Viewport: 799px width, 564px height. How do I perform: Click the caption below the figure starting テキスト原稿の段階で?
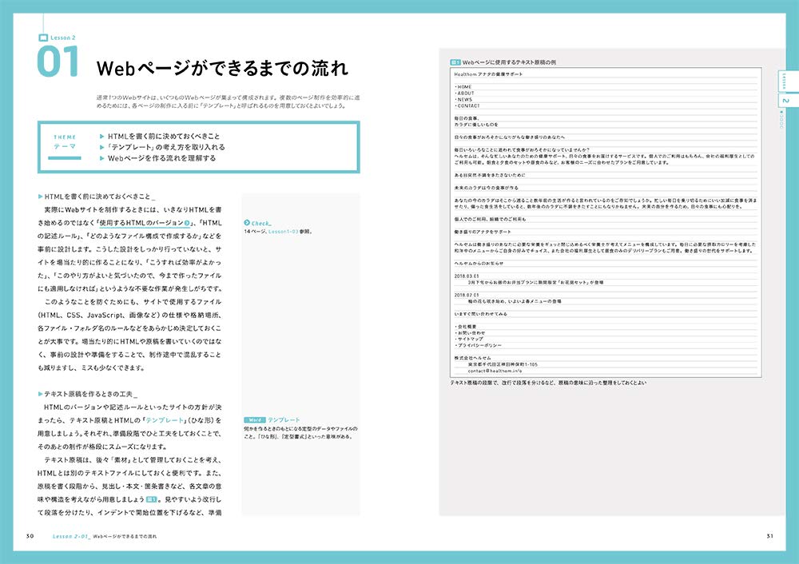coord(548,383)
